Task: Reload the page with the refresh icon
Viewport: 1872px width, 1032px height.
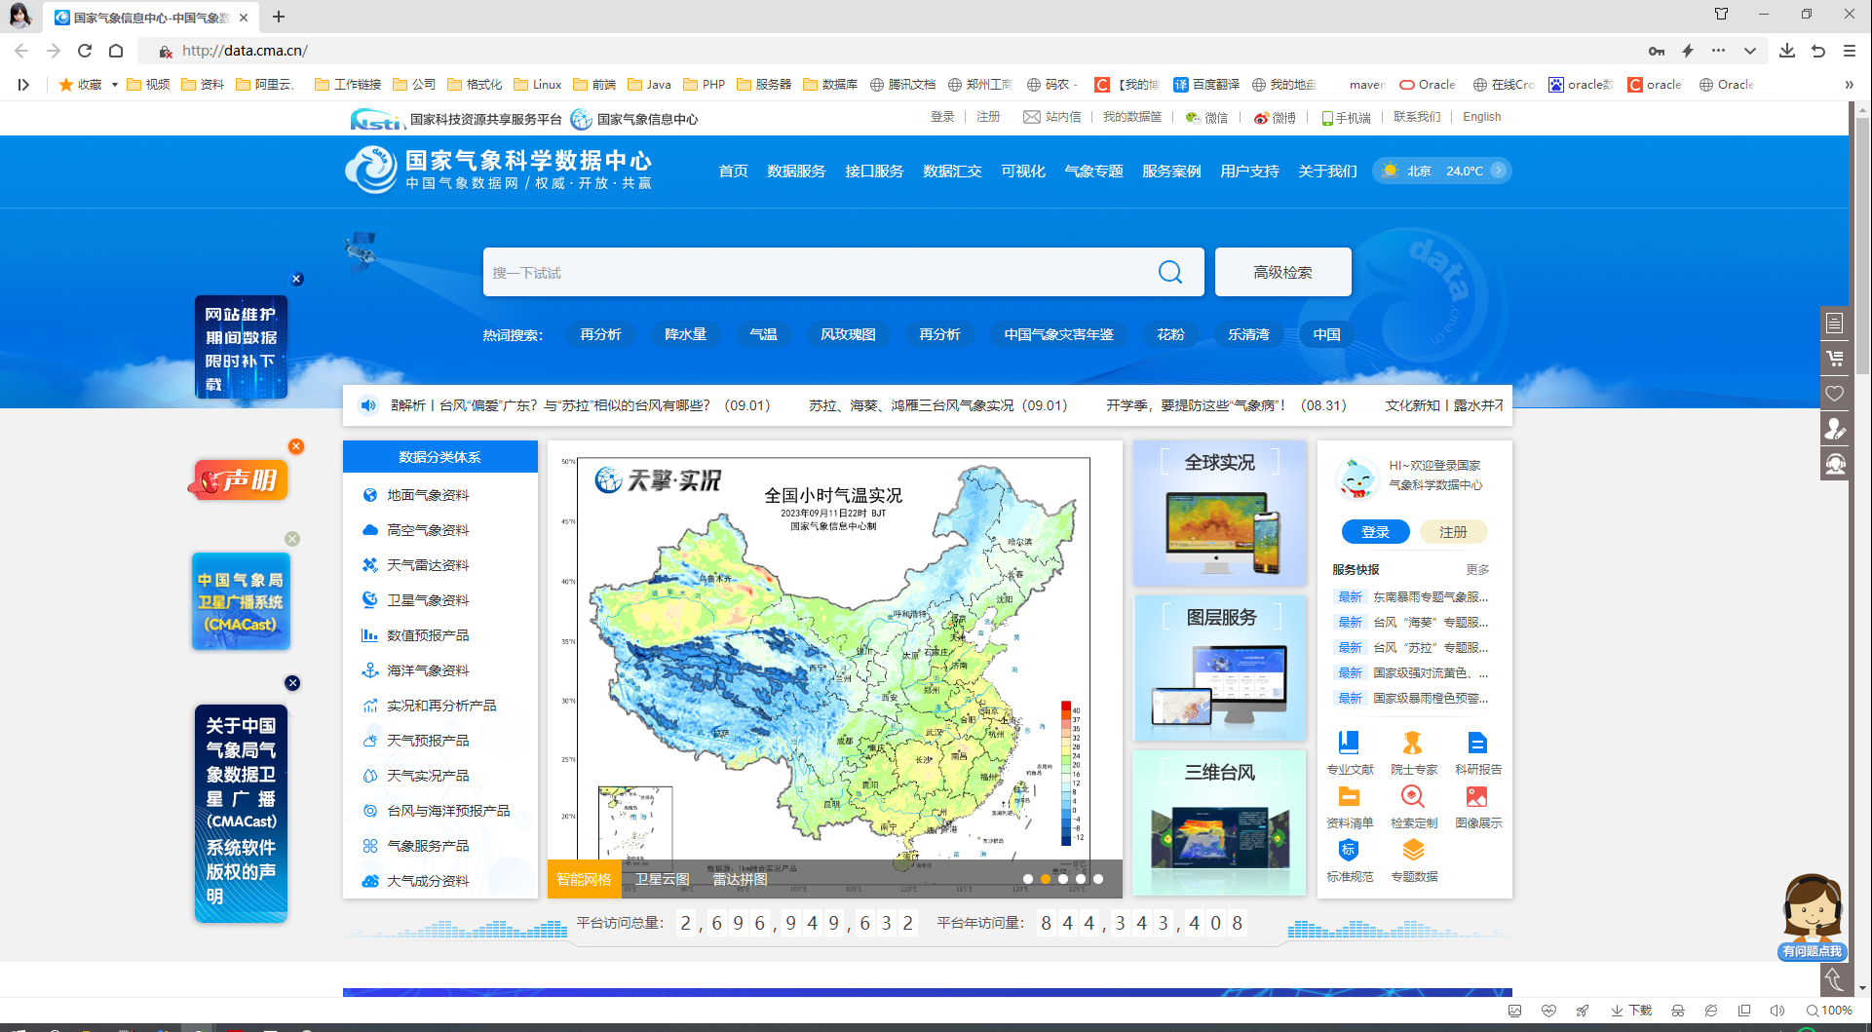Action: click(x=85, y=51)
